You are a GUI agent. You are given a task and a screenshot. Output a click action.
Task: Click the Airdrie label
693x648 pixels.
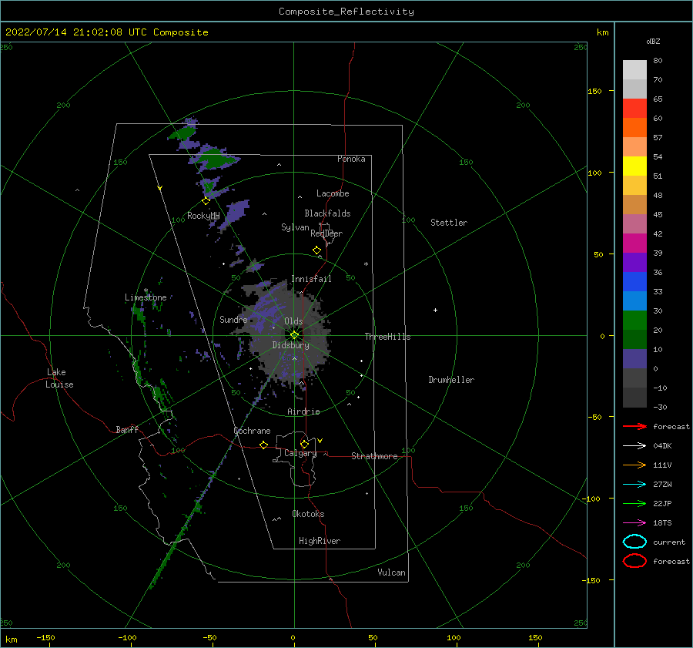coord(303,411)
